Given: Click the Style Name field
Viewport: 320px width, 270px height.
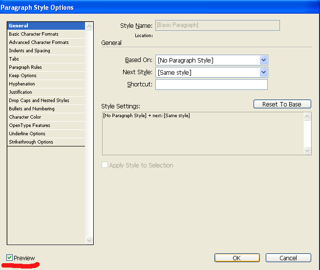Looking at the screenshot, I should coord(217,25).
